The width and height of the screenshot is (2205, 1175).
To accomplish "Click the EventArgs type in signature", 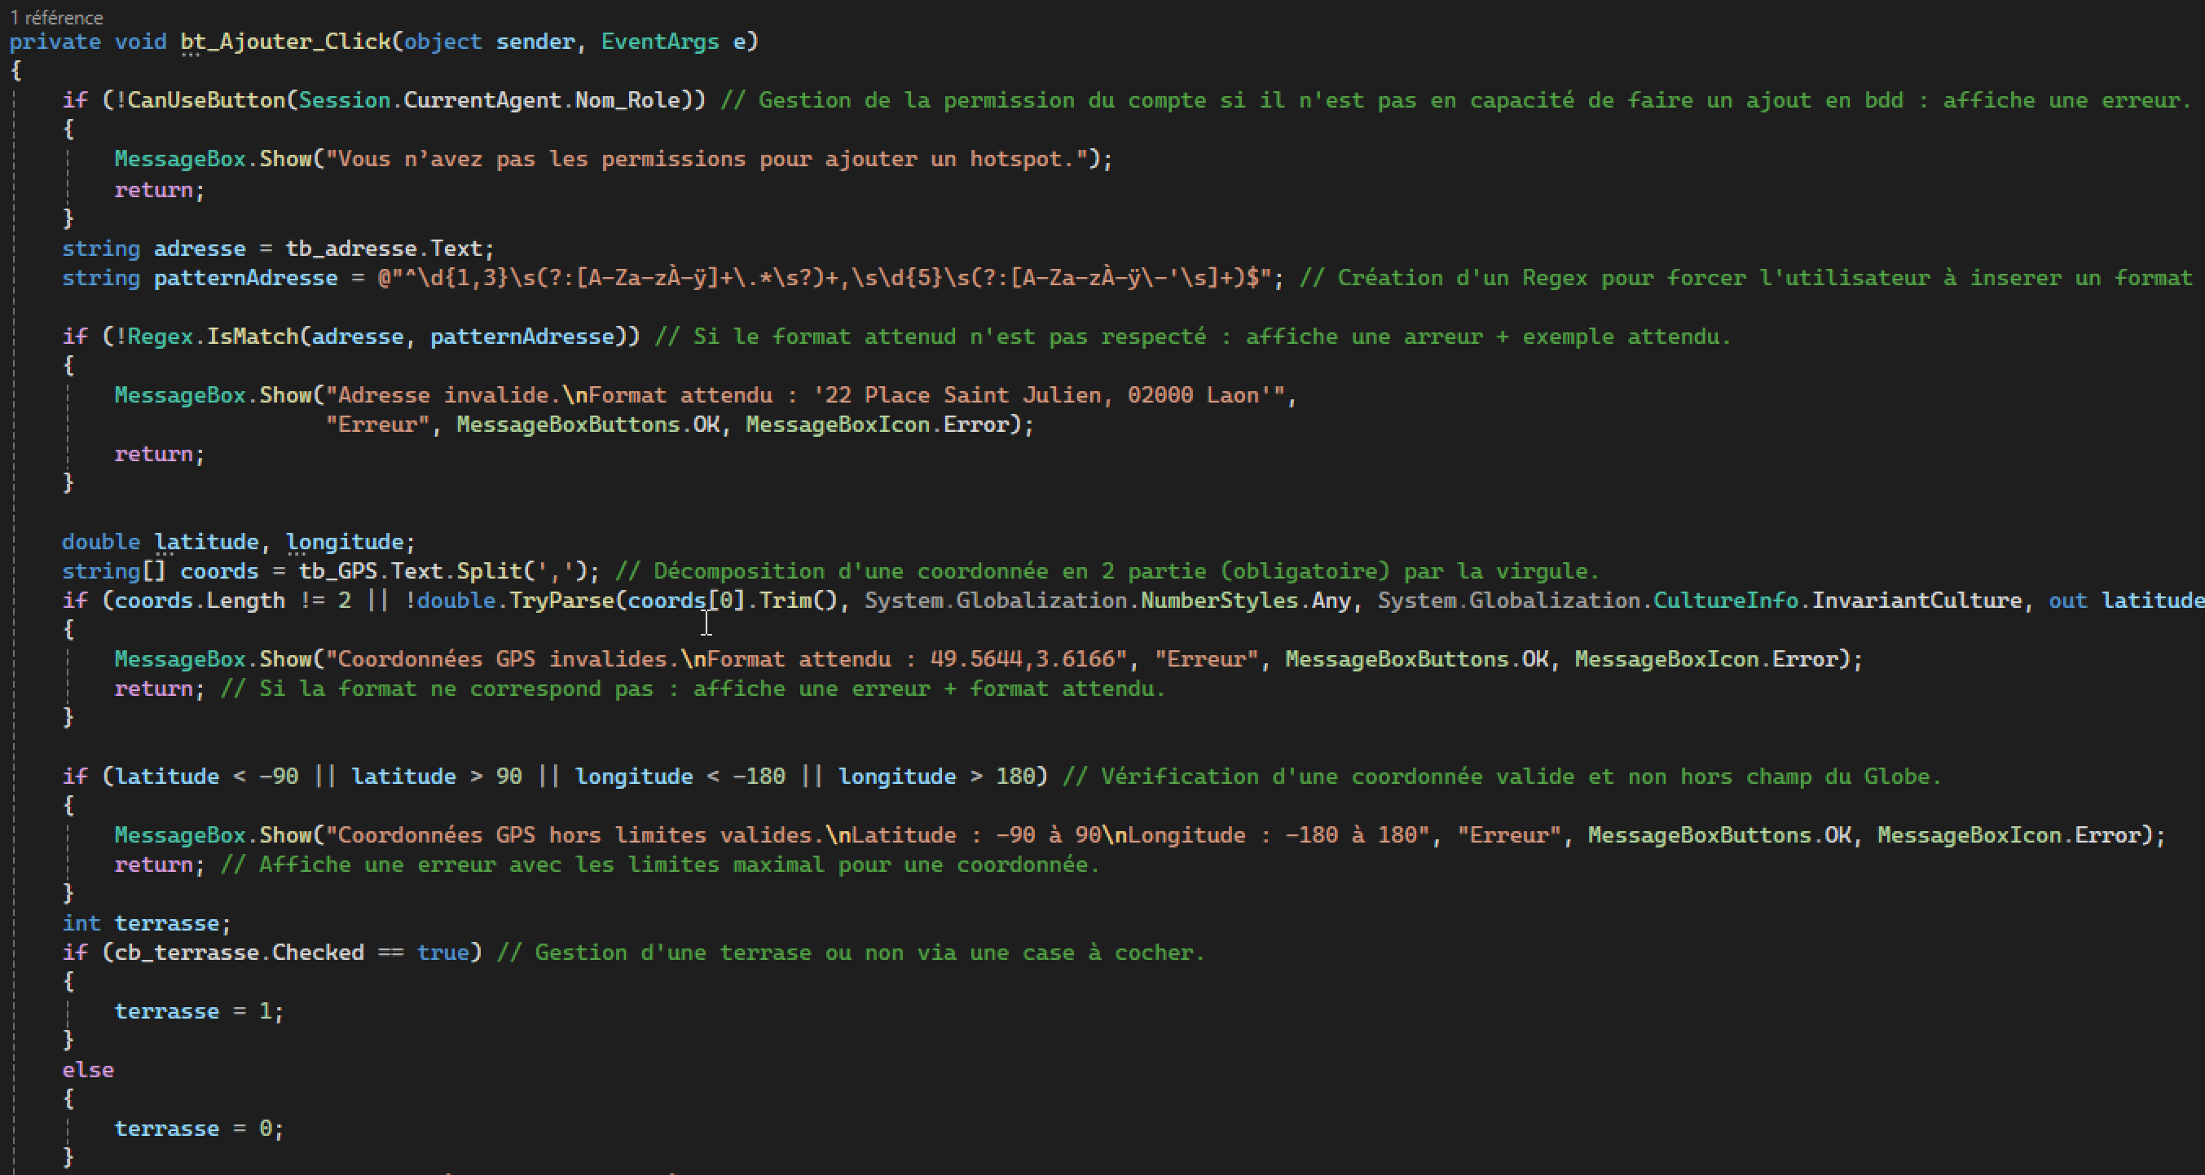I will click(659, 41).
